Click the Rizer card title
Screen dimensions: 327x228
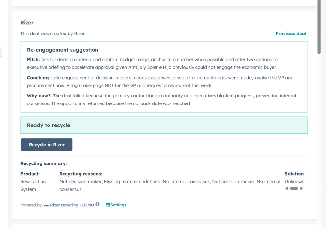point(27,23)
